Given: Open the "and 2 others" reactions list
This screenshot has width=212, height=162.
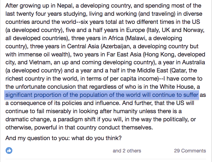Looking at the screenshot, I should point(127,151).
